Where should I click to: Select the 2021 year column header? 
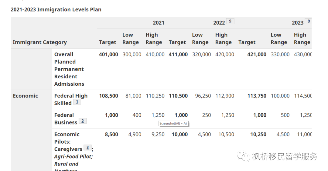coord(158,23)
